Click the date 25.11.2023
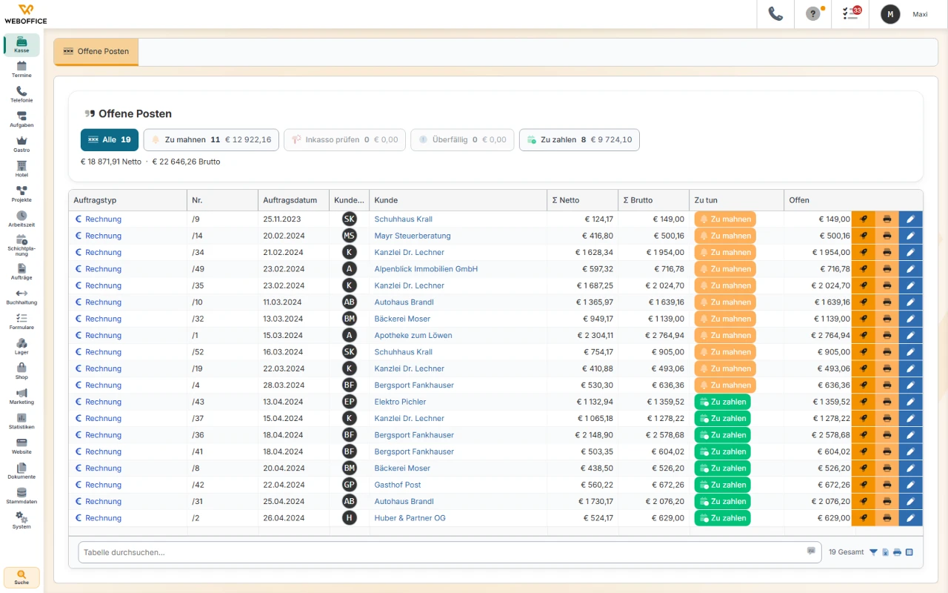The width and height of the screenshot is (948, 593). click(283, 219)
